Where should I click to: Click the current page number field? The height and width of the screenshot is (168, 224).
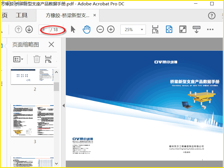click(x=44, y=30)
